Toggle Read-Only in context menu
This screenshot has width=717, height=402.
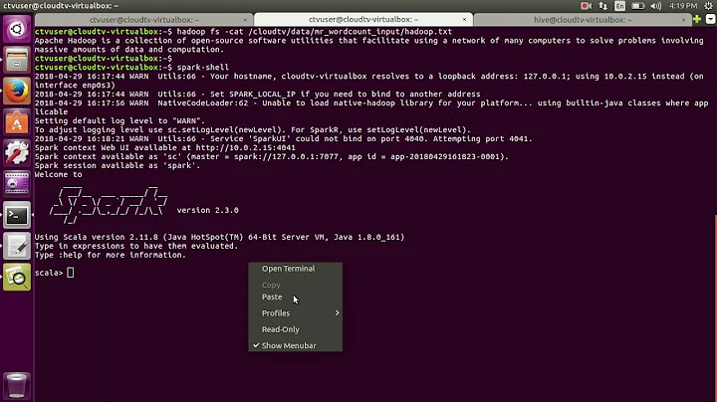click(x=296, y=329)
